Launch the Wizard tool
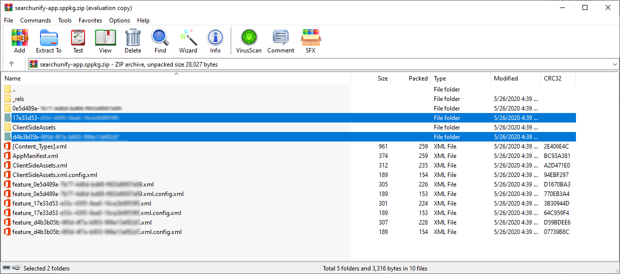 188,40
